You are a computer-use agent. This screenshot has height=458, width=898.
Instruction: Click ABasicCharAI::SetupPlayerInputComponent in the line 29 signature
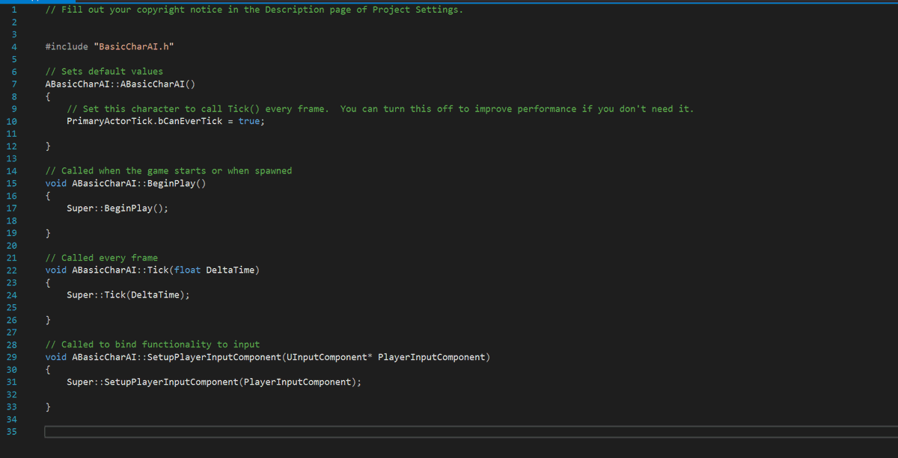pos(176,357)
